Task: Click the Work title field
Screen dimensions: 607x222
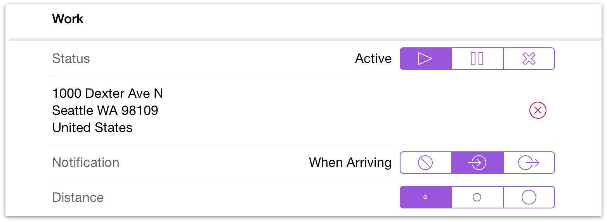Action: click(x=68, y=19)
